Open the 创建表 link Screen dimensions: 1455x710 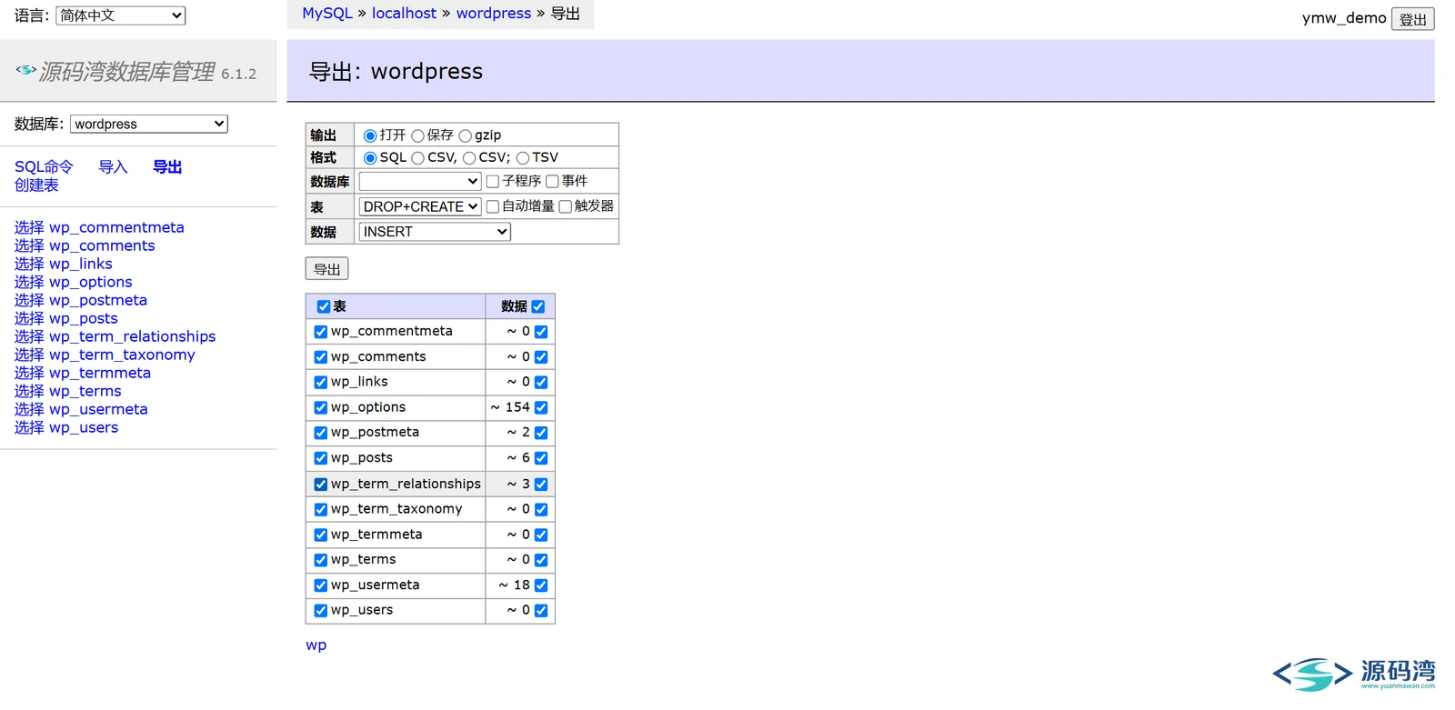36,185
